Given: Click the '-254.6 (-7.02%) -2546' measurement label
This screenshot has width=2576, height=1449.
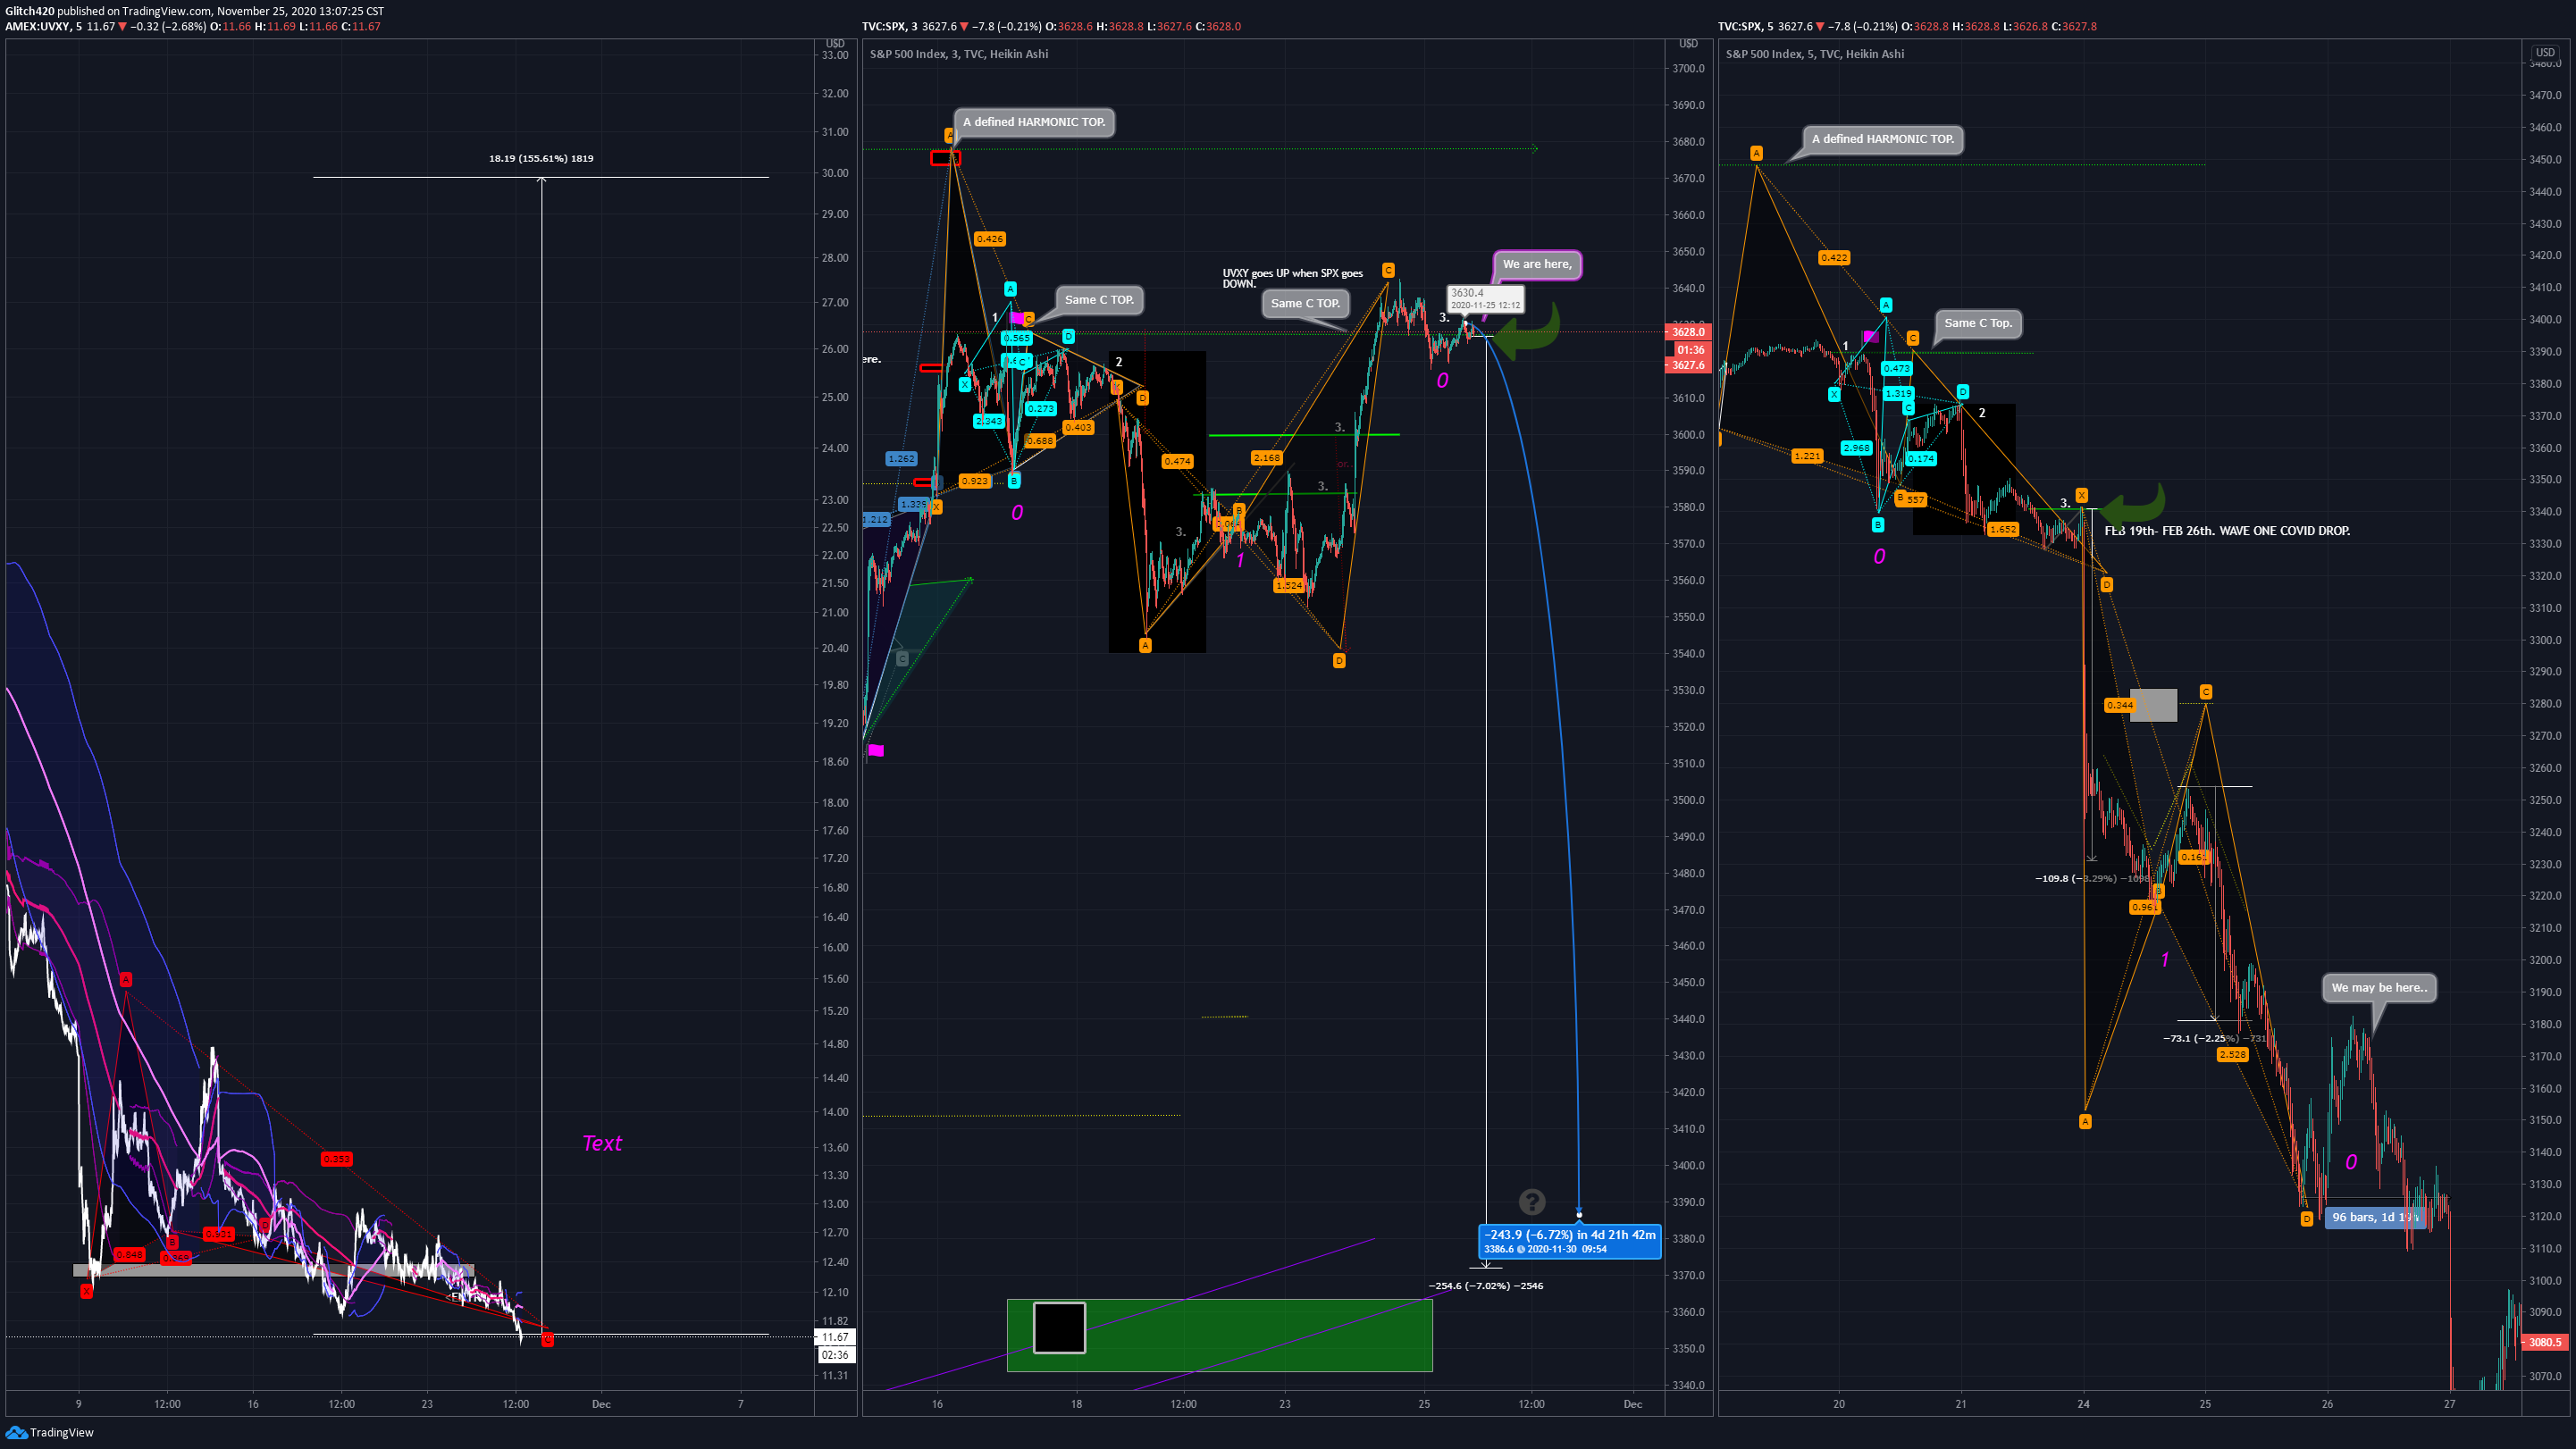Looking at the screenshot, I should 1486,1286.
